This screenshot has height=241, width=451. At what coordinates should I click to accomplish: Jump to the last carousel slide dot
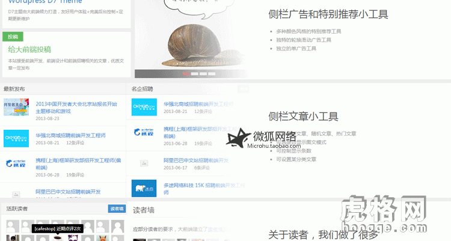[x=212, y=74]
